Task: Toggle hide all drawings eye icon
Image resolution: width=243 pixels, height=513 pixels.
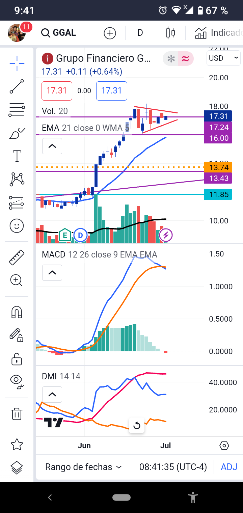Action: coord(17,382)
